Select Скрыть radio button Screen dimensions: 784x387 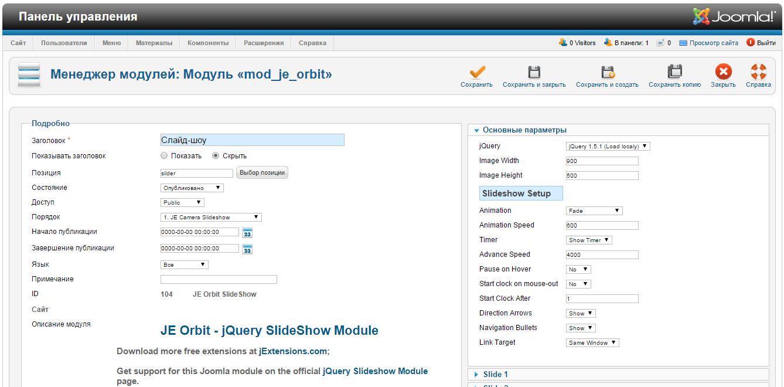click(x=216, y=156)
